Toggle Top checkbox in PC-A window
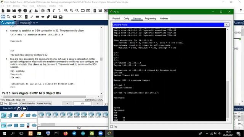This screenshot has width=244, height=137. click(112, 127)
